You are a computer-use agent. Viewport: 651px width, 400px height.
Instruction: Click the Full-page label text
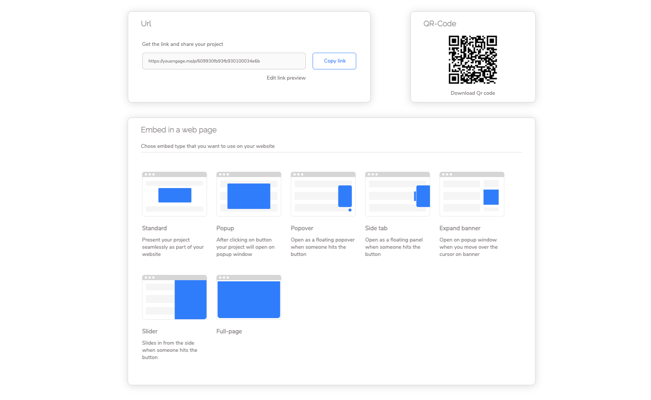pyautogui.click(x=229, y=331)
